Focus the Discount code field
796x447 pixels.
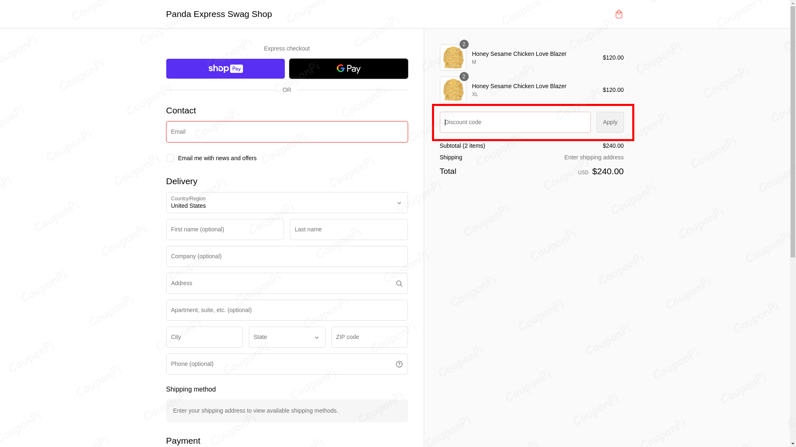(x=514, y=122)
